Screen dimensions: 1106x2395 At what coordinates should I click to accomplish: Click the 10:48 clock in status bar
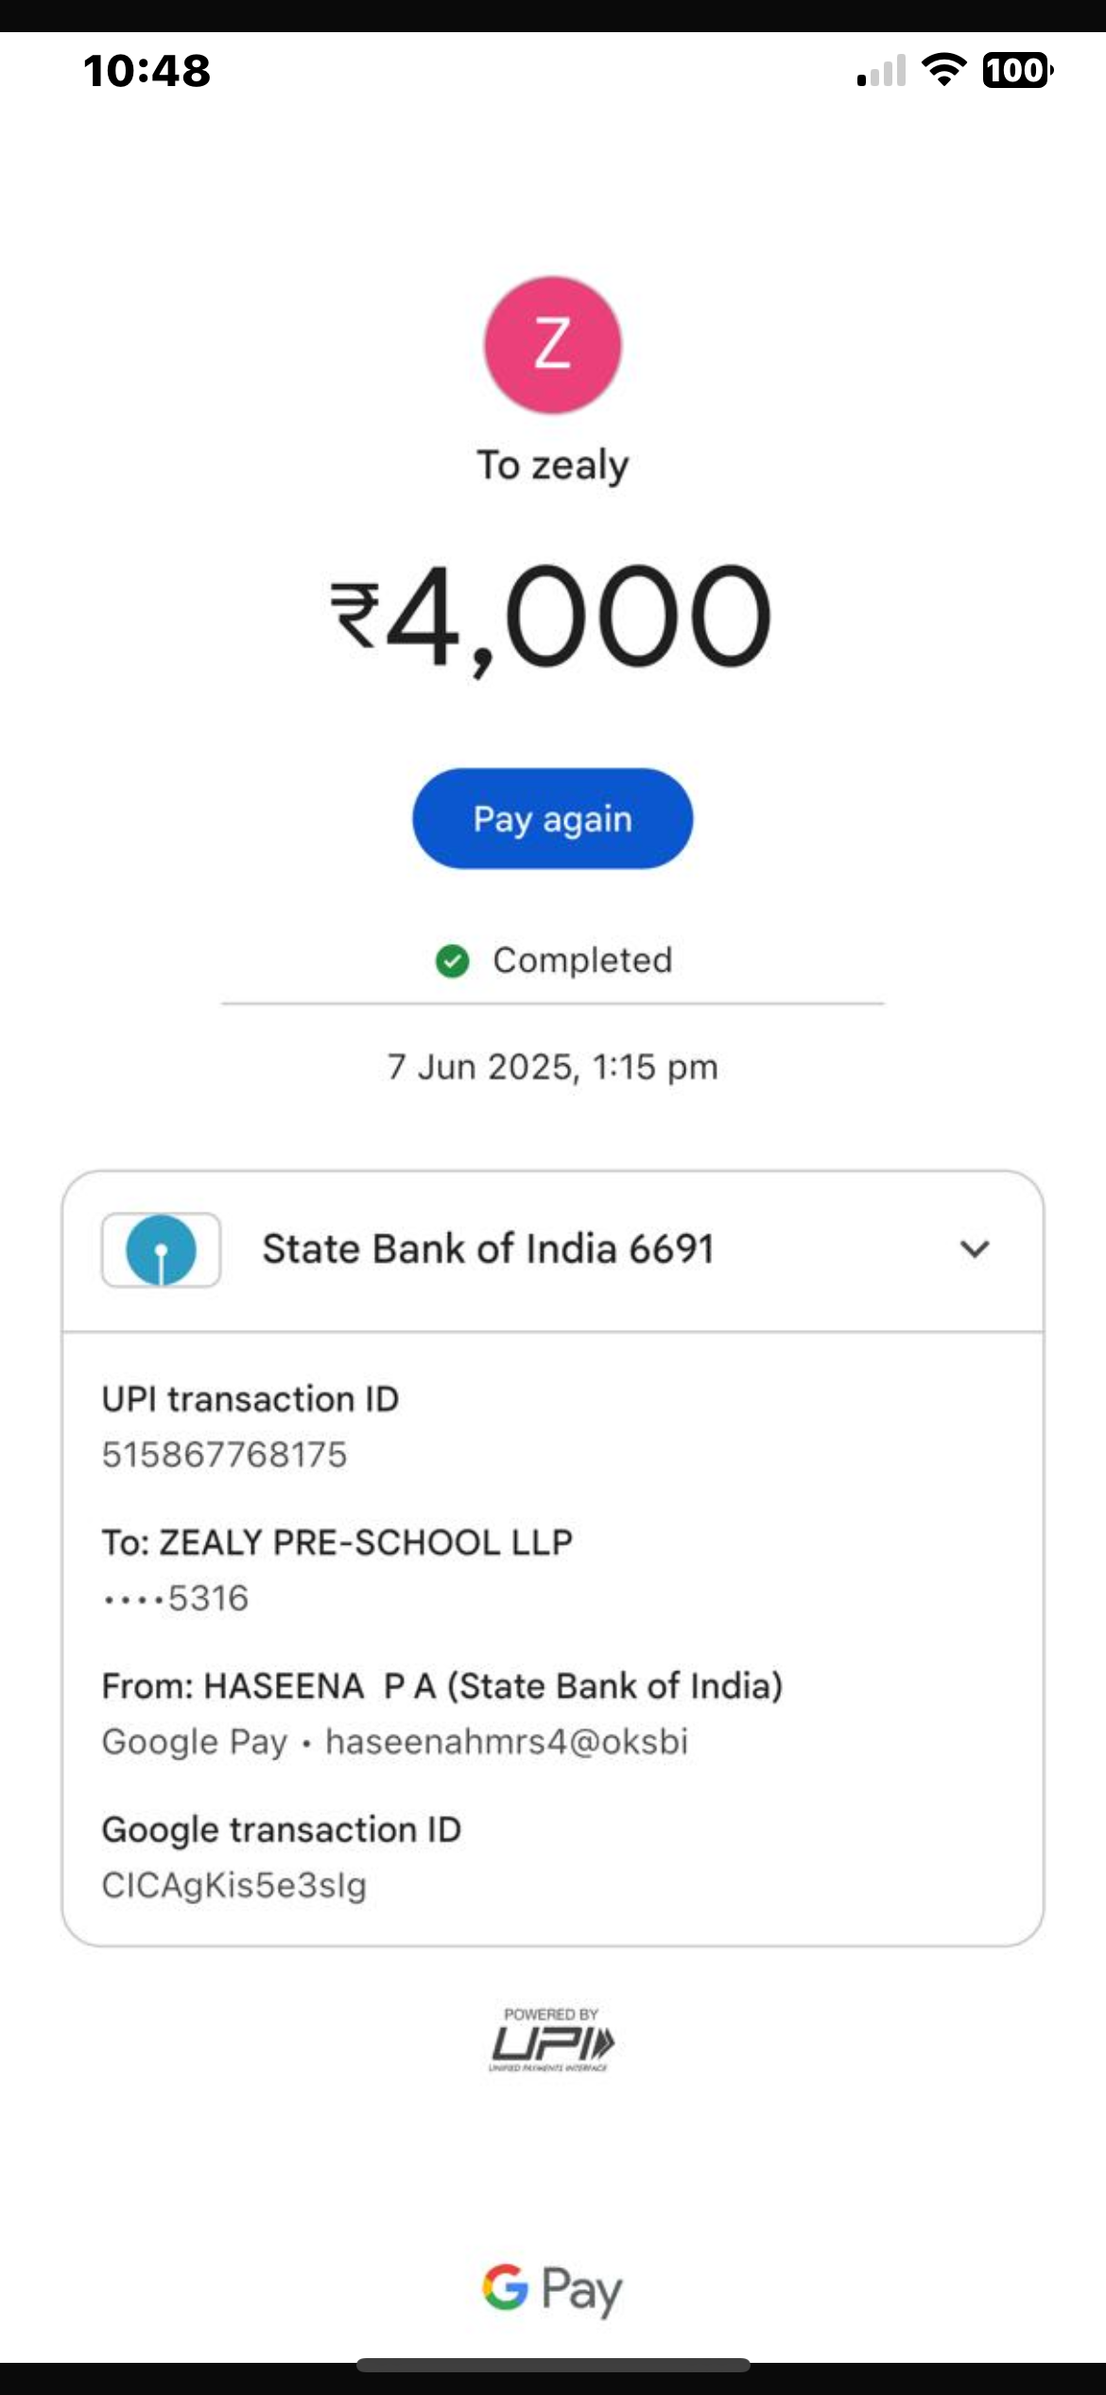click(147, 71)
